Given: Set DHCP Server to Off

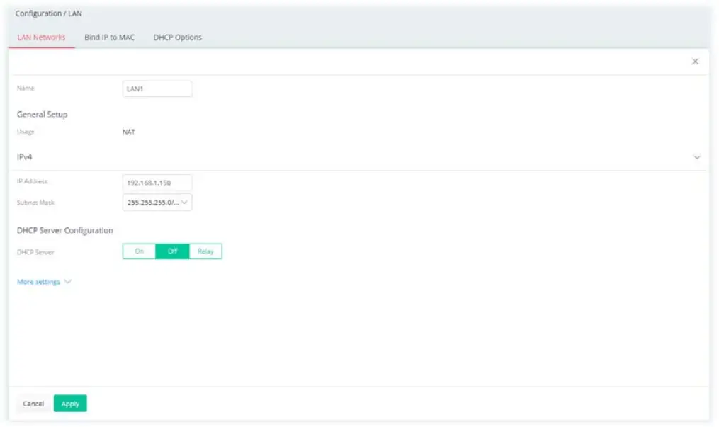Looking at the screenshot, I should (x=172, y=251).
